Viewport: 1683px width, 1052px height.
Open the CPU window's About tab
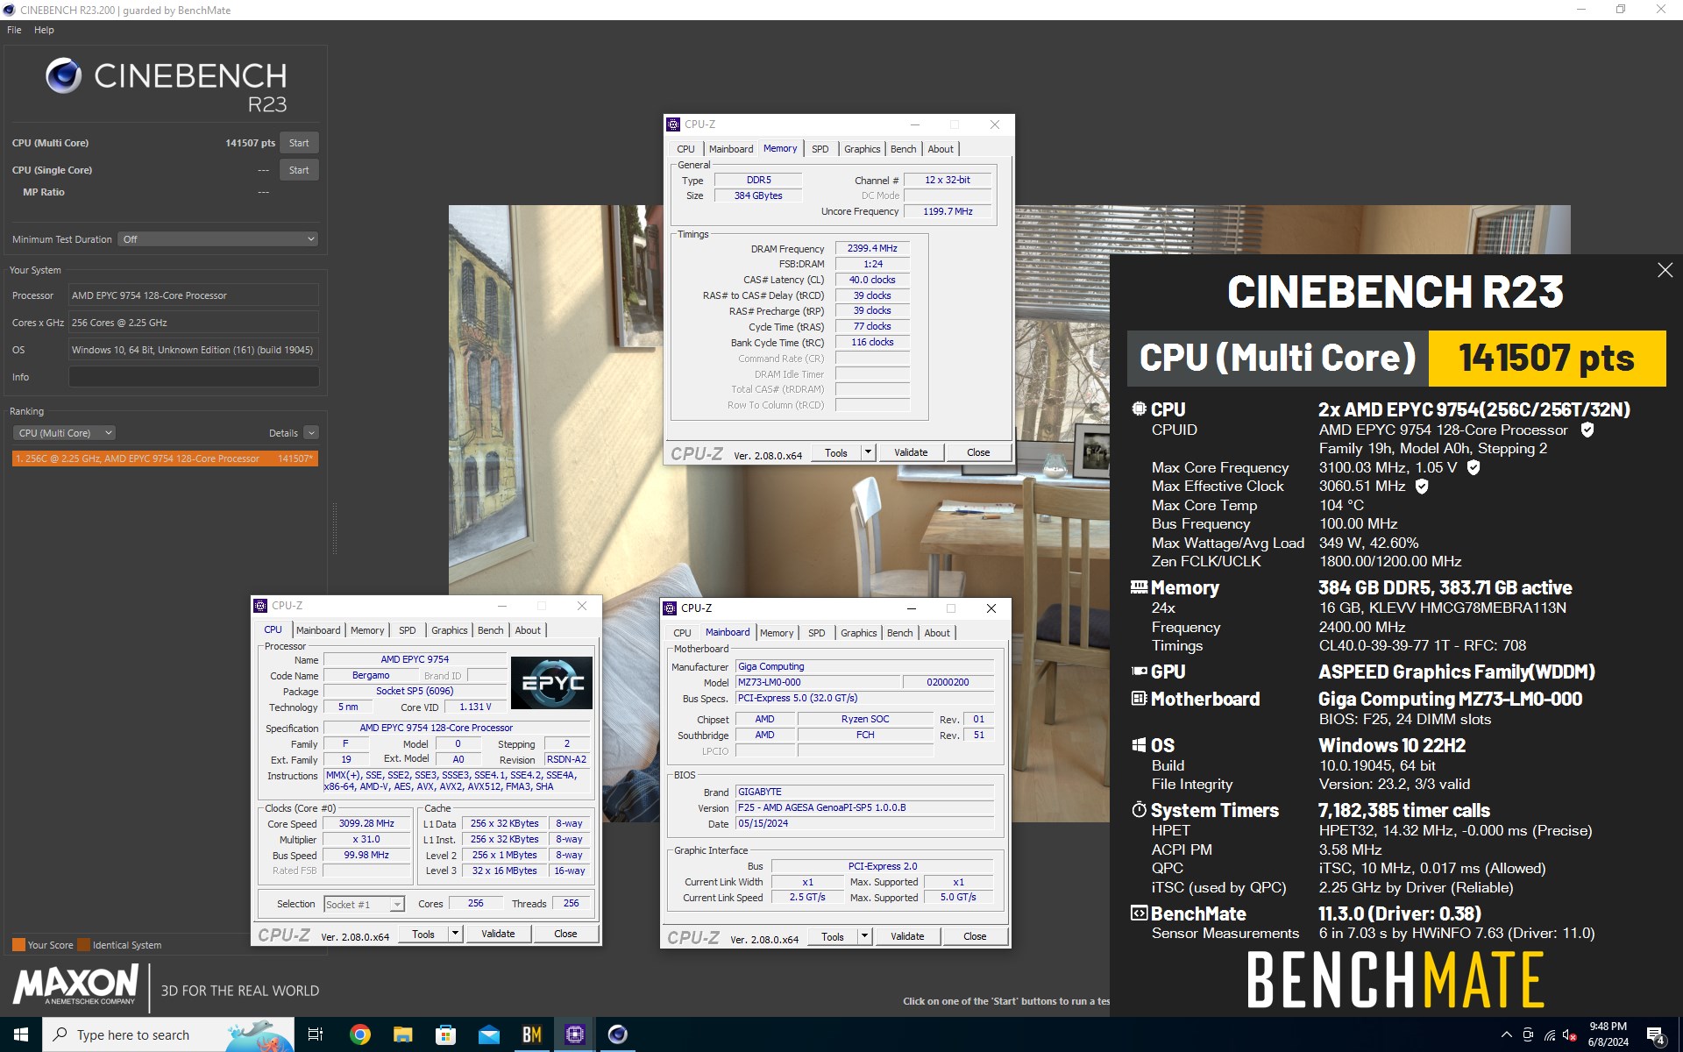[x=528, y=630]
